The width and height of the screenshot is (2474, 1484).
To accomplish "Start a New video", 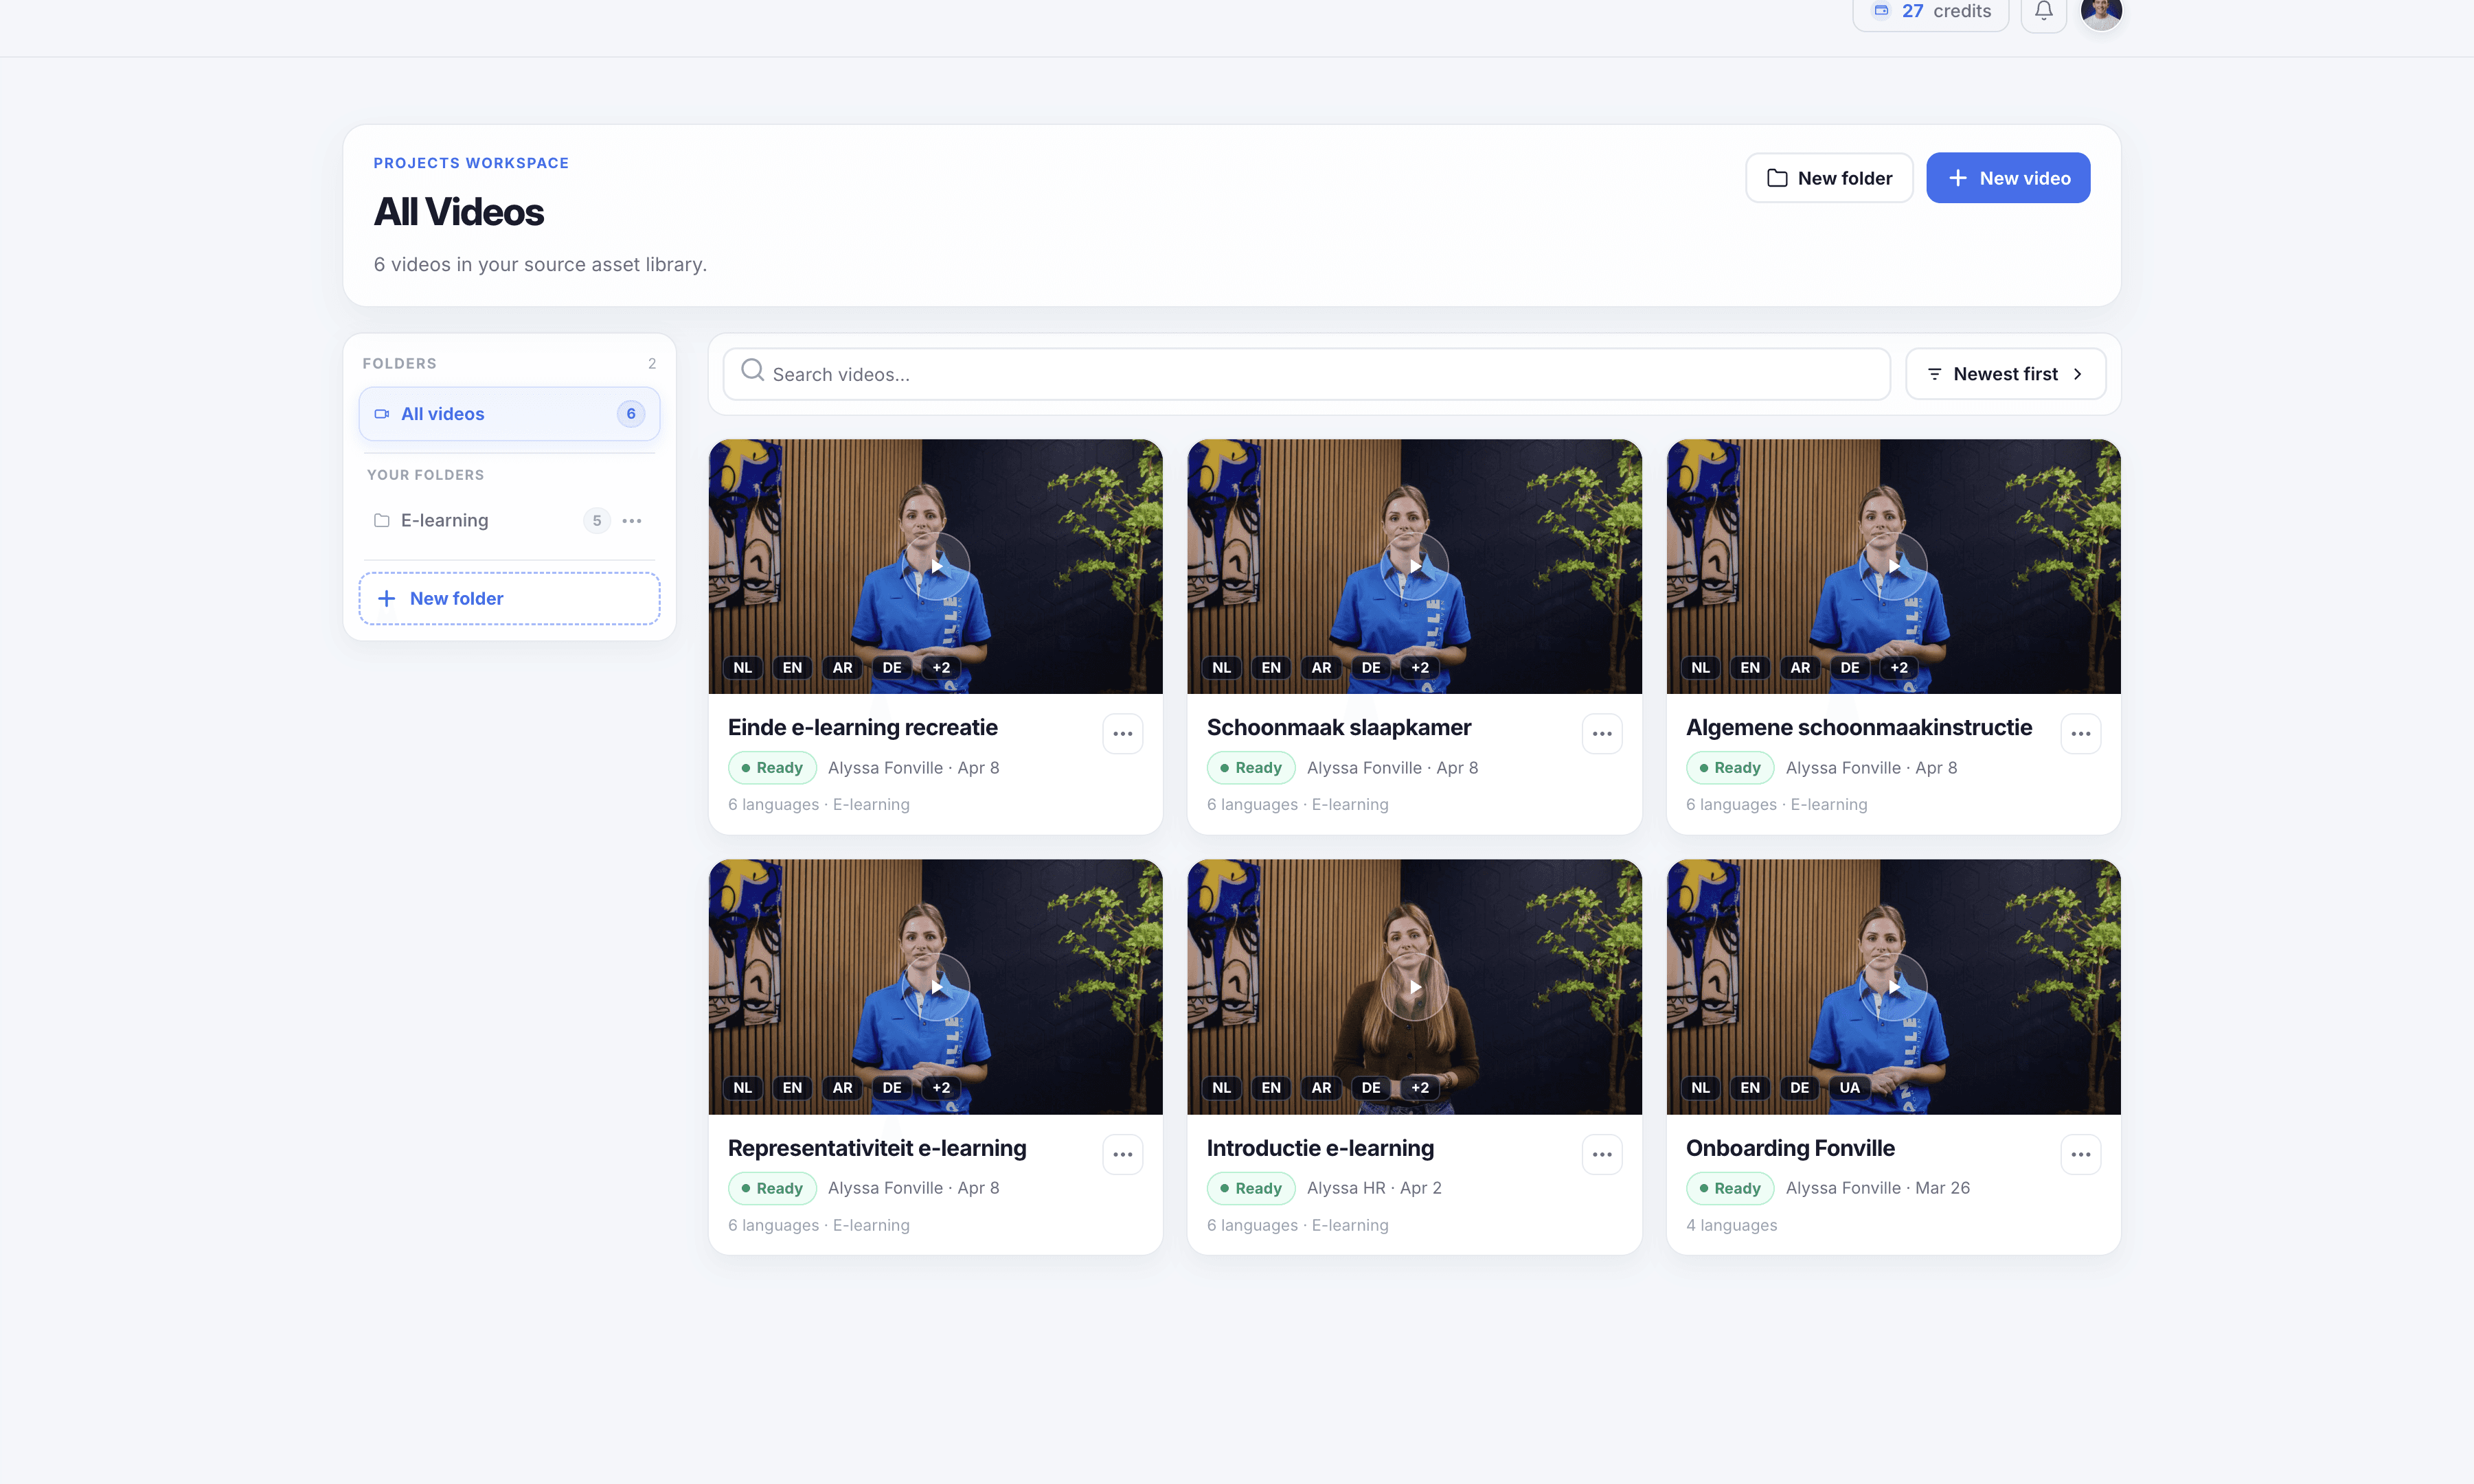I will click(x=2008, y=178).
